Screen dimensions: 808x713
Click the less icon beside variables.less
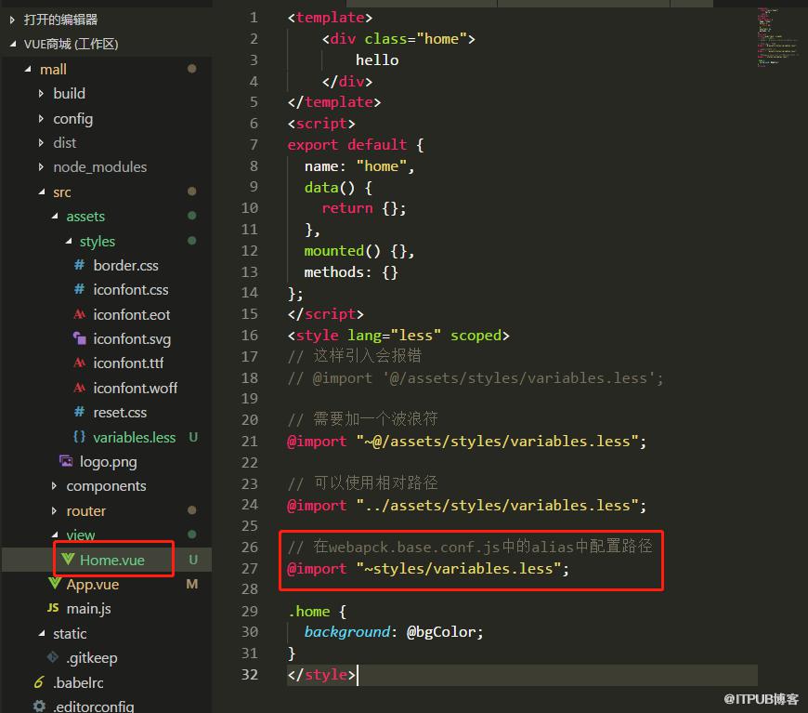pos(79,437)
